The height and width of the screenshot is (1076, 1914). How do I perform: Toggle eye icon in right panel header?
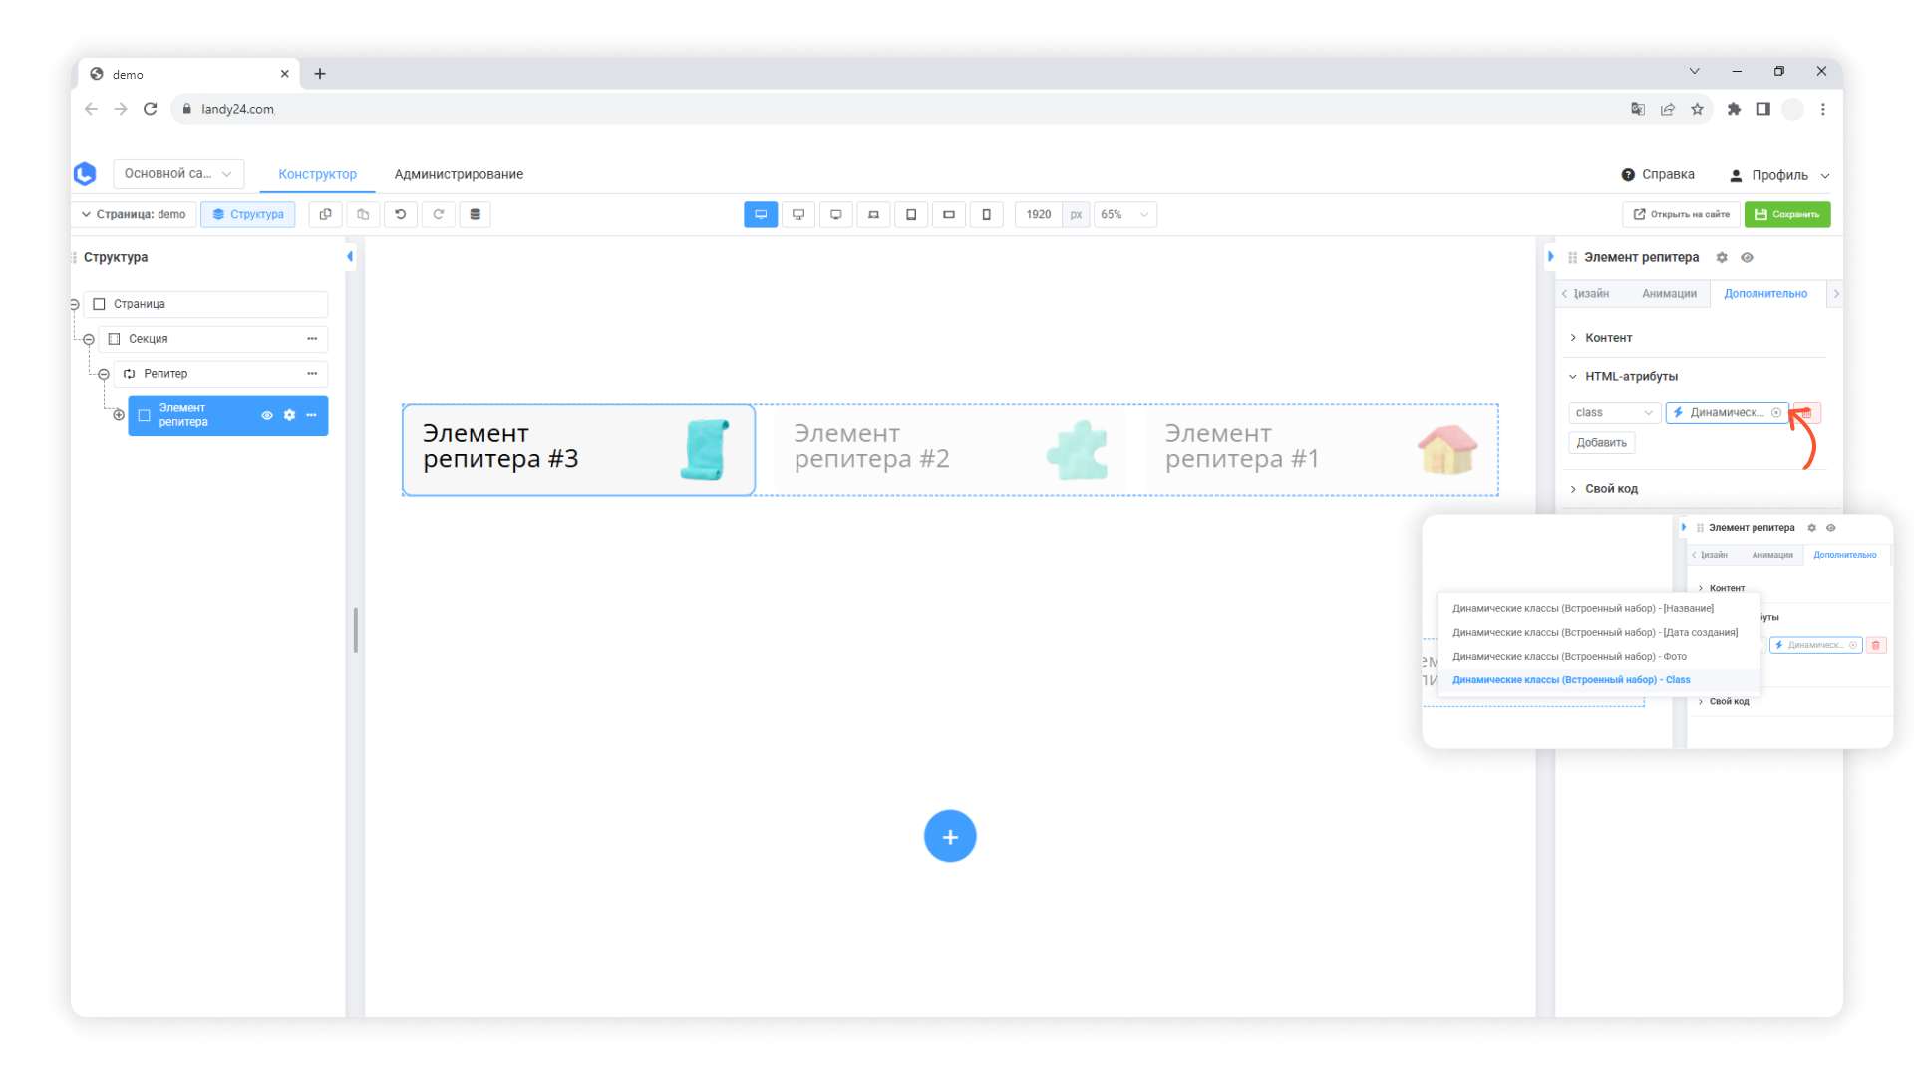[1747, 257]
